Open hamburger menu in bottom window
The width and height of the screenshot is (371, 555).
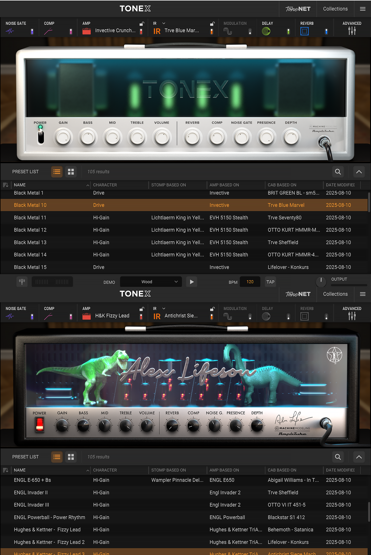pos(363,294)
